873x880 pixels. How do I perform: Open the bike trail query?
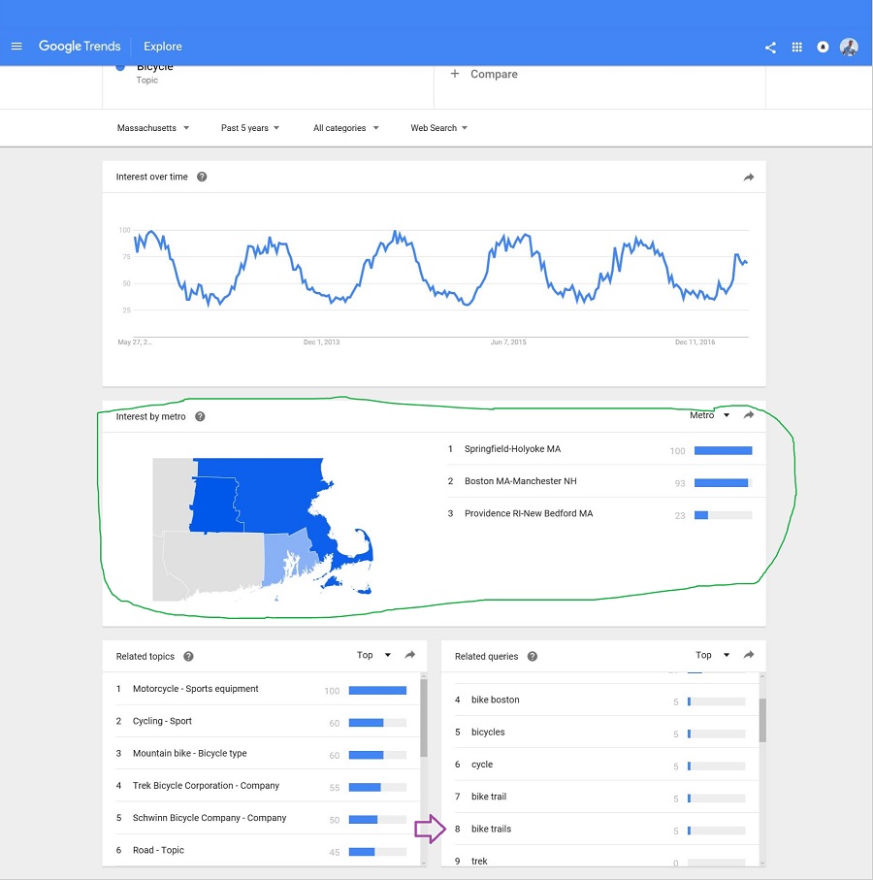(600, 797)
